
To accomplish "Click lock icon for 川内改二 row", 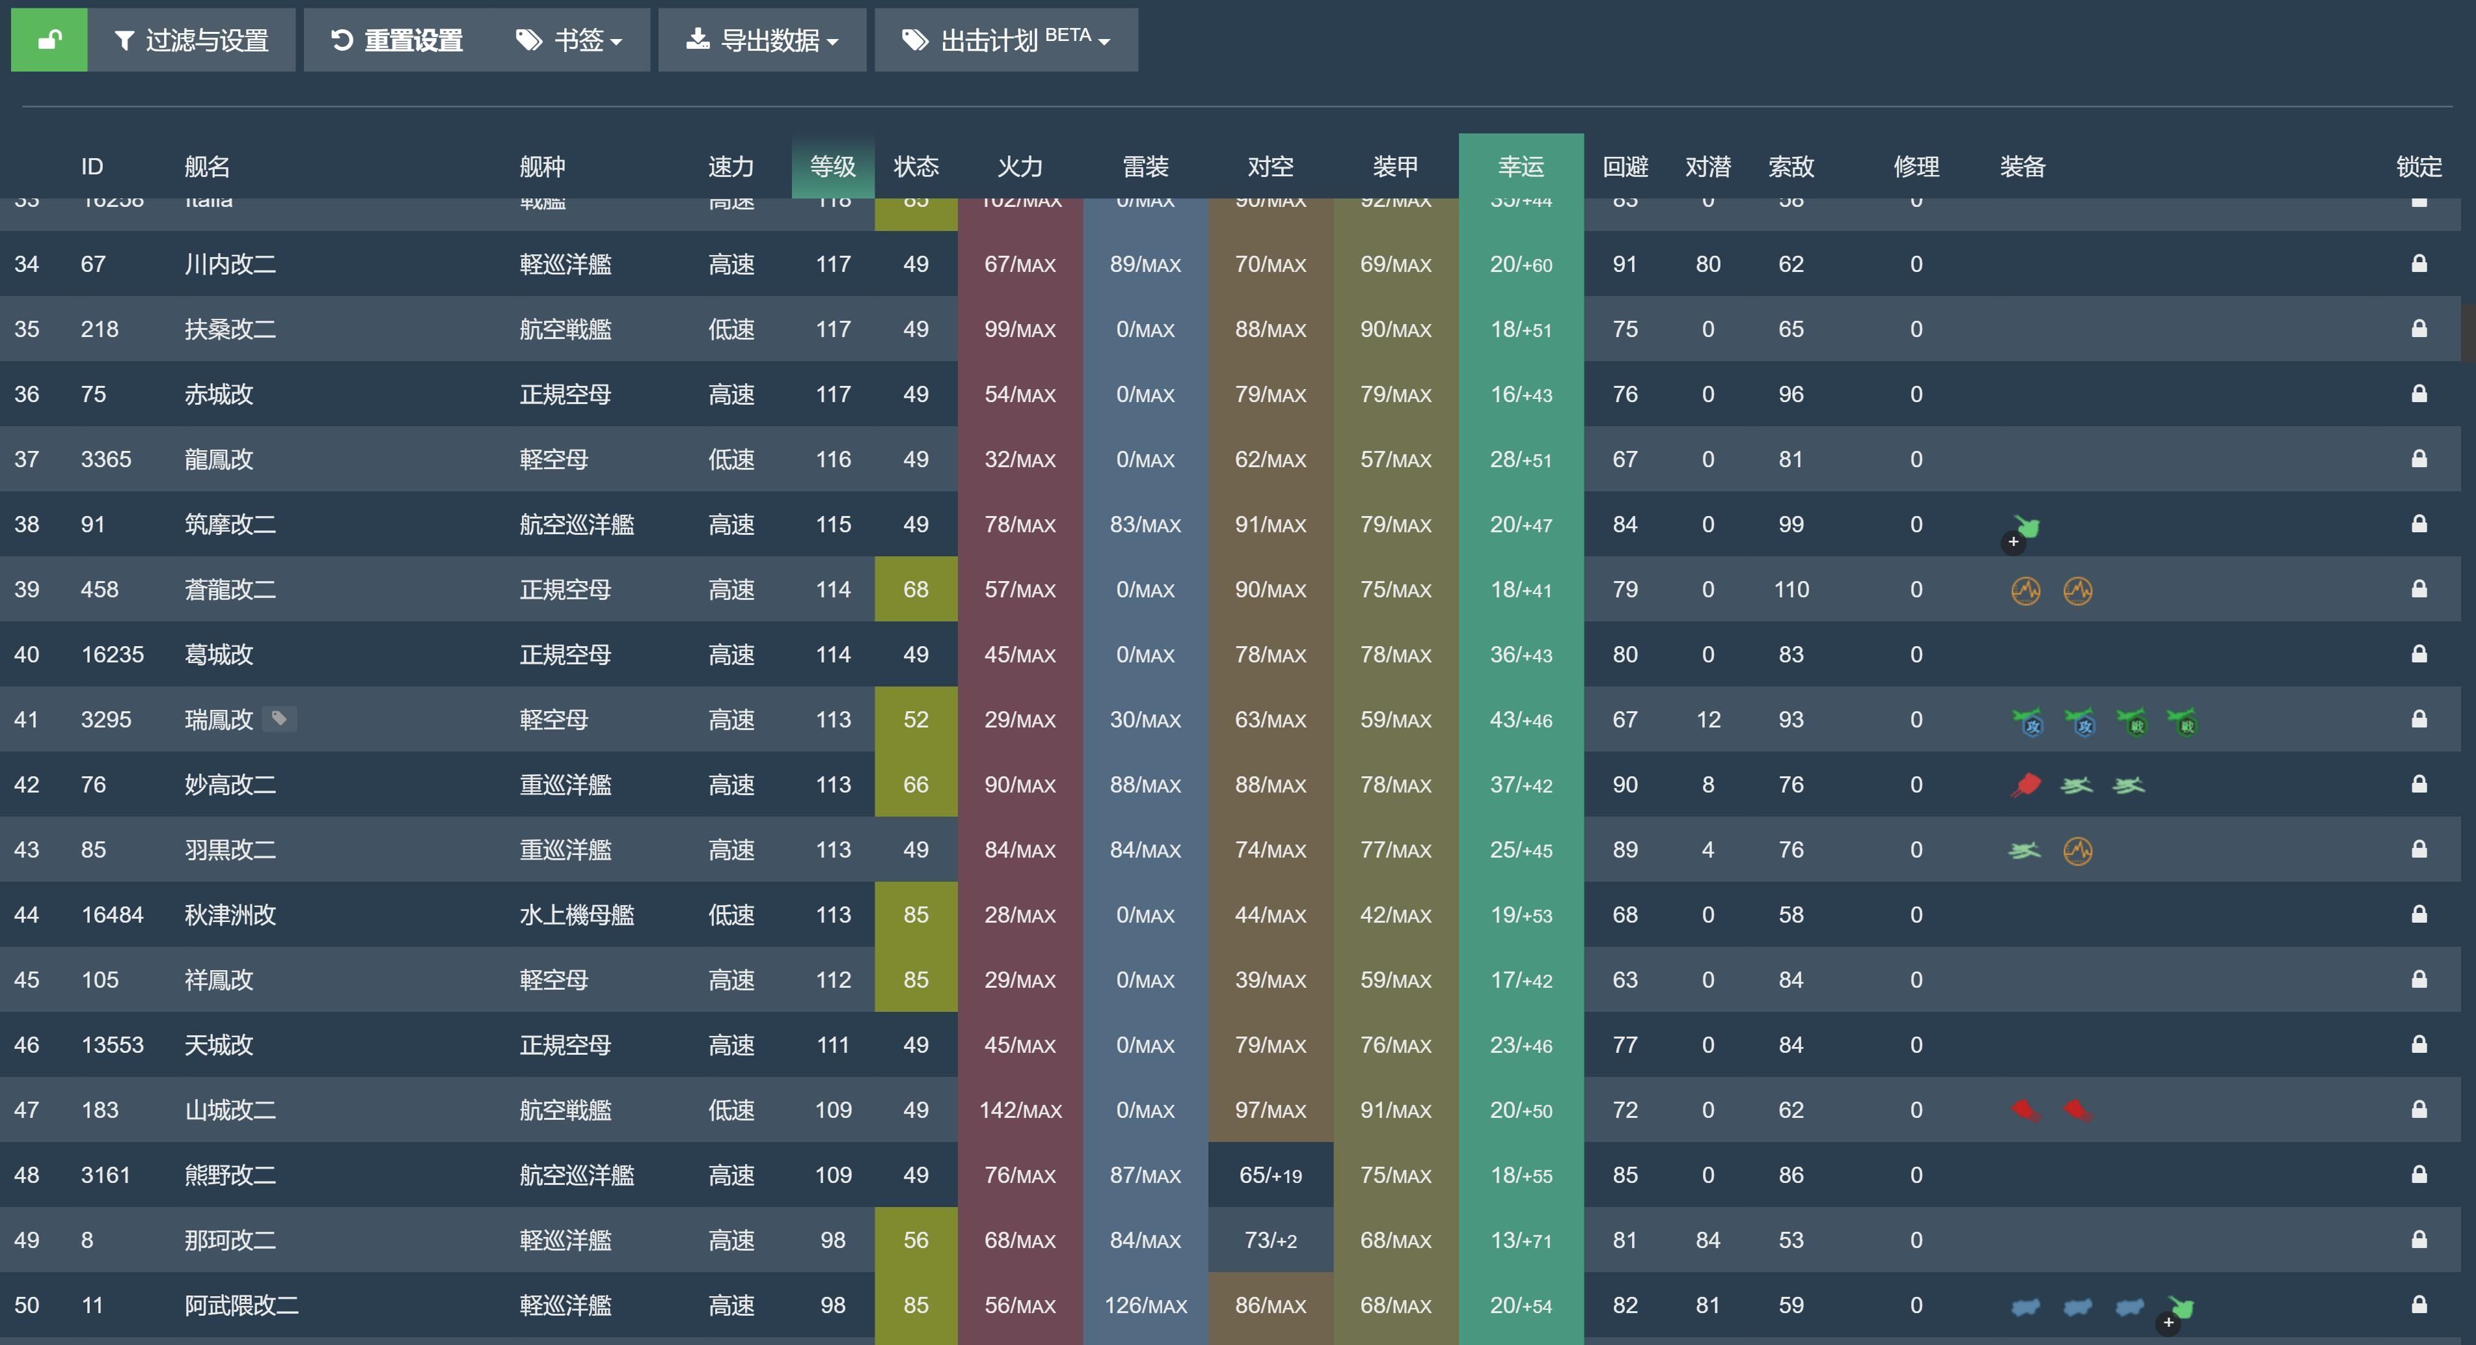I will [x=2418, y=262].
